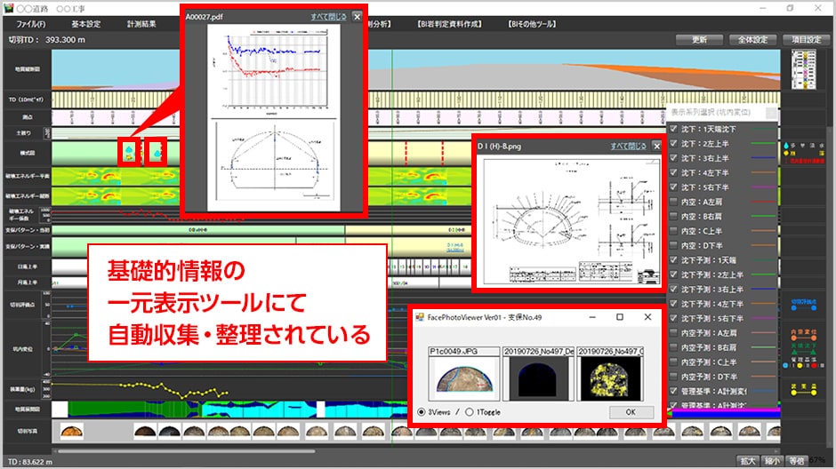
Task: Uncheck 沈下予測:2左上半 series
Action: [674, 274]
